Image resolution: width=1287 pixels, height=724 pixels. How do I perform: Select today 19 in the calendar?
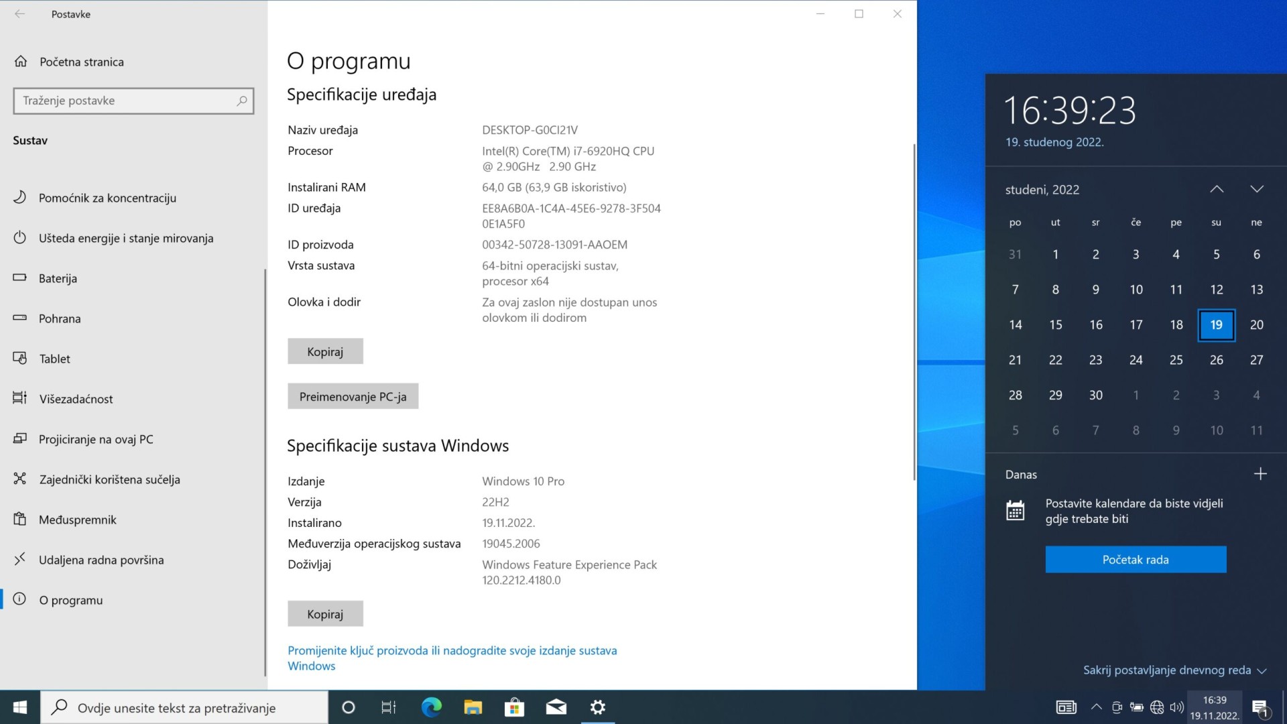1216,324
